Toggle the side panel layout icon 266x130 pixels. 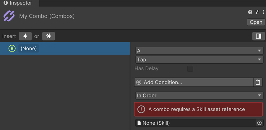tap(259, 36)
